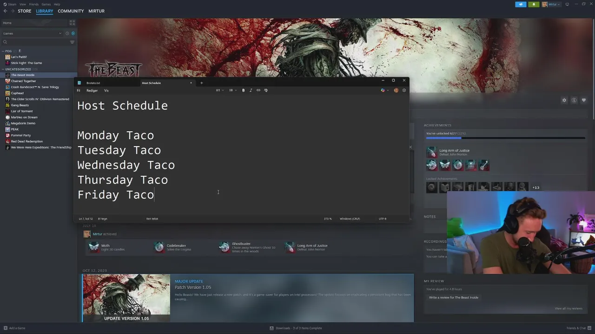Open the View menu in Steam
Screen dimensions: 595x334
22,4
